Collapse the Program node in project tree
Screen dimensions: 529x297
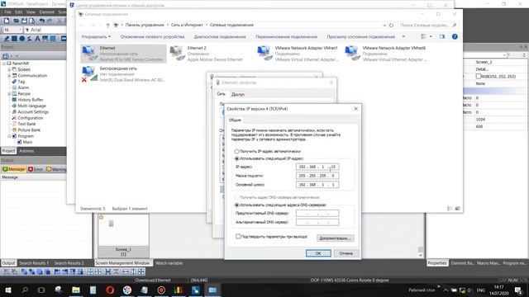[9, 136]
